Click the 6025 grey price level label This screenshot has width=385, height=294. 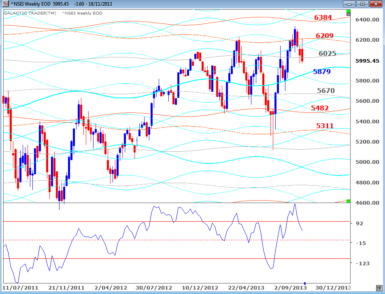coord(327,53)
